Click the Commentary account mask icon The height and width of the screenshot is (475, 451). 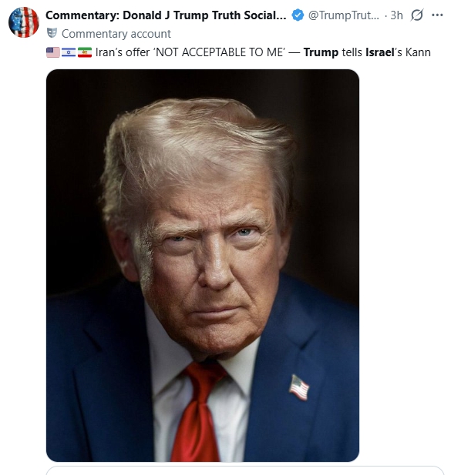pos(52,33)
